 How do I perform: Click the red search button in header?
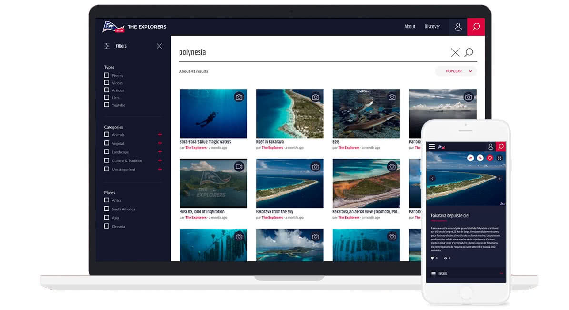[476, 27]
